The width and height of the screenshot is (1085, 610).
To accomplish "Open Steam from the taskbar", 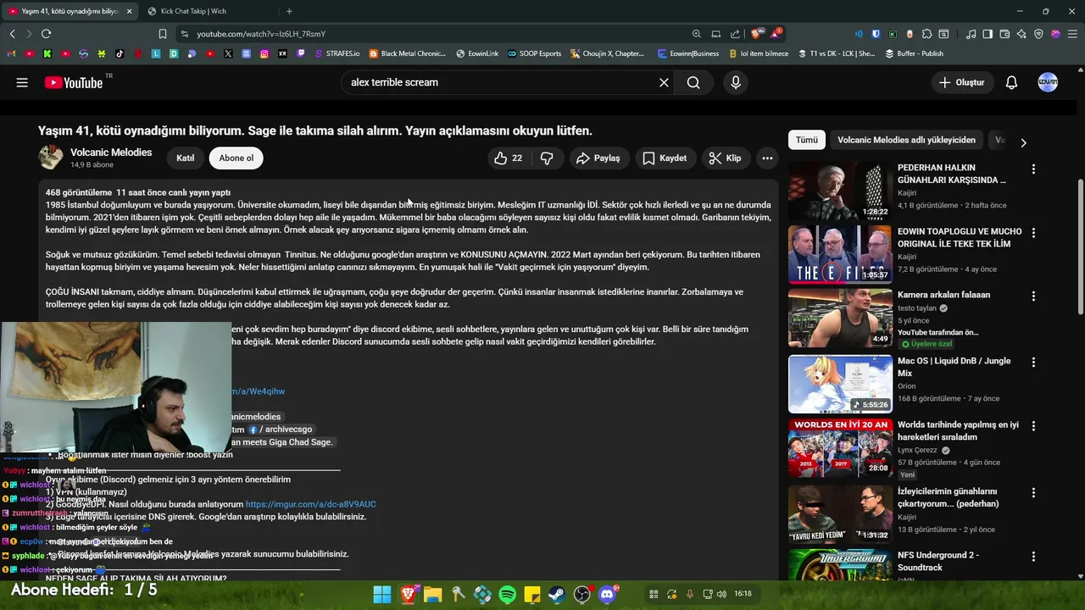I will tap(557, 594).
